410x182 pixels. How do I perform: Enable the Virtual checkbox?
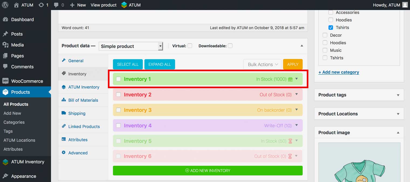[190, 46]
